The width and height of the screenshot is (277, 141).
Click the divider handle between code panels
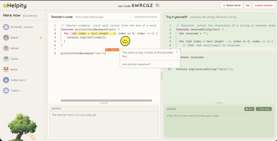point(162,75)
